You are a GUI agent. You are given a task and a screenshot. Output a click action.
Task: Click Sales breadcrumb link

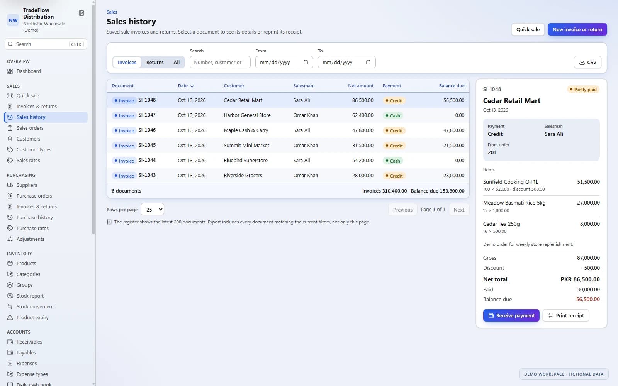tap(112, 12)
